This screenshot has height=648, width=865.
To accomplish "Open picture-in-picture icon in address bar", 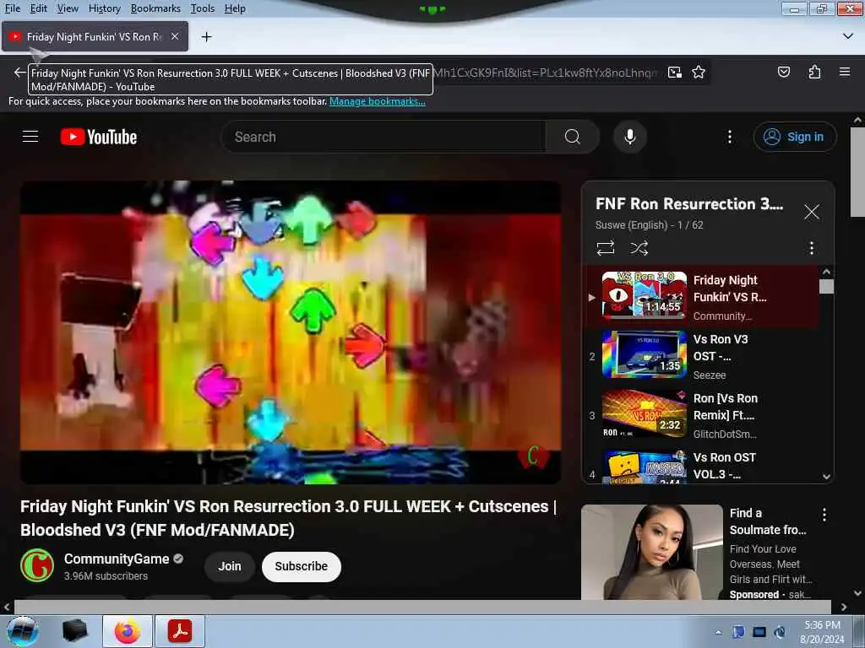I will 674,73.
